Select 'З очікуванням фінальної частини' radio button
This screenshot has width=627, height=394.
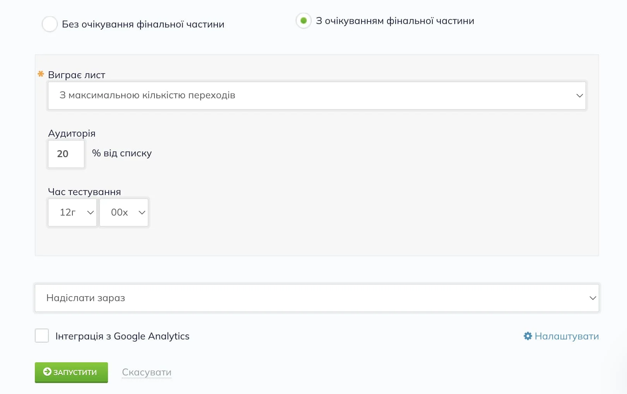point(303,21)
